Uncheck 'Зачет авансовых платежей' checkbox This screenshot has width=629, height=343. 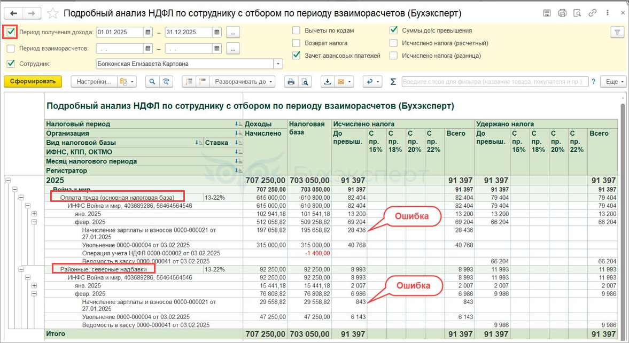tap(296, 55)
